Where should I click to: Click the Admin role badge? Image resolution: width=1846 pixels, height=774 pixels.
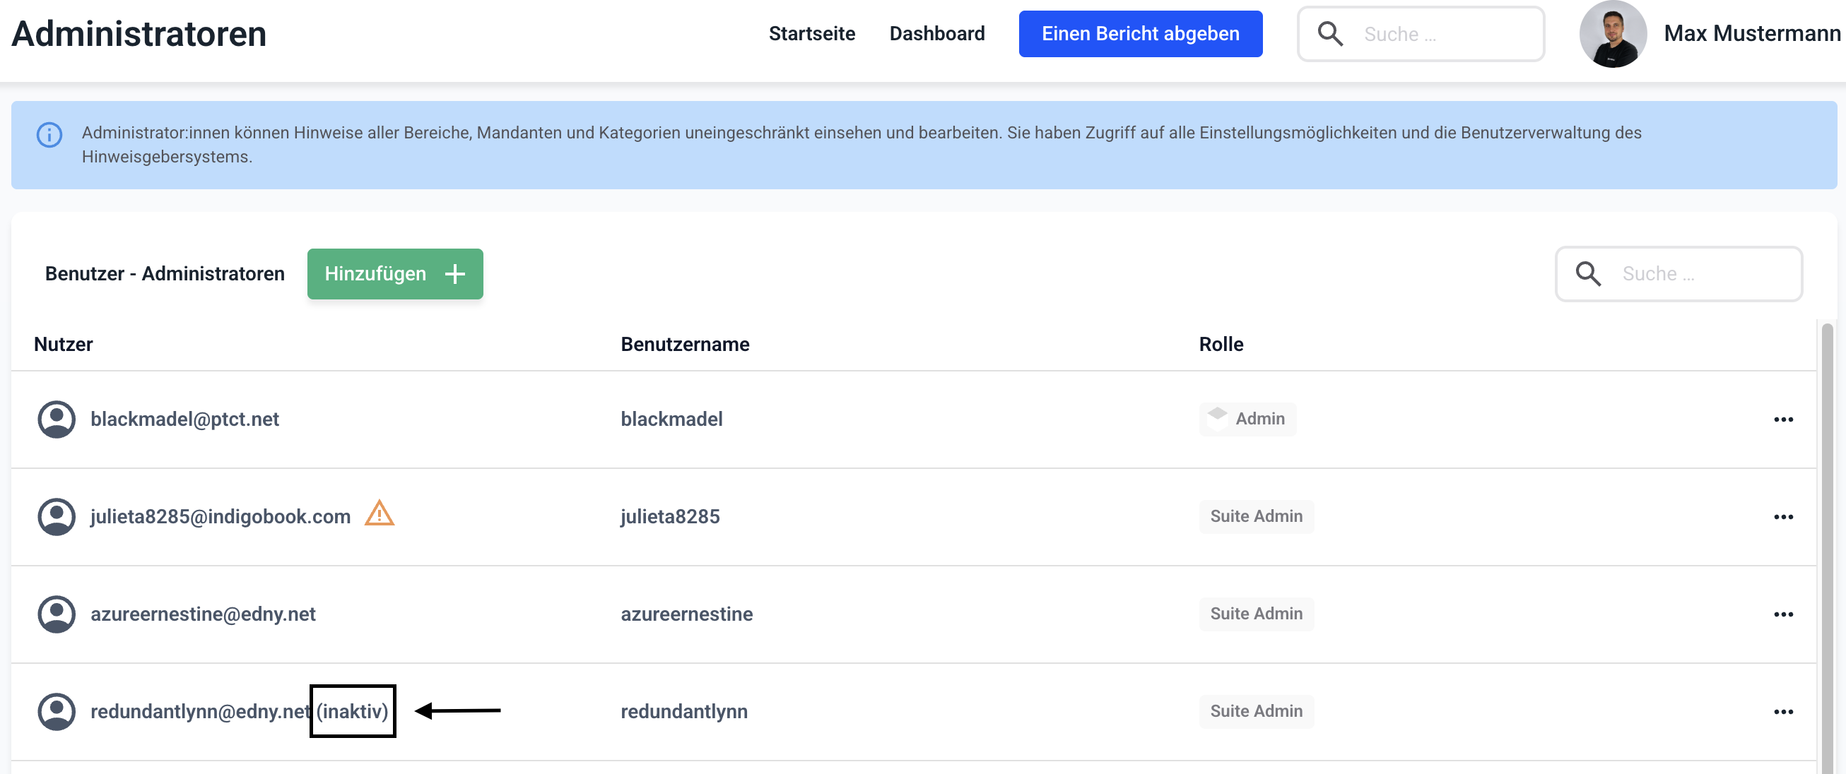coord(1247,419)
